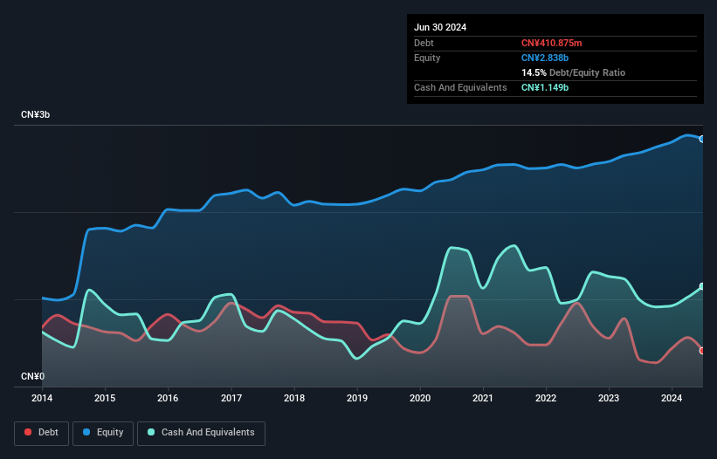
Task: Click the 2015 x-axis year label
Action: pos(105,399)
